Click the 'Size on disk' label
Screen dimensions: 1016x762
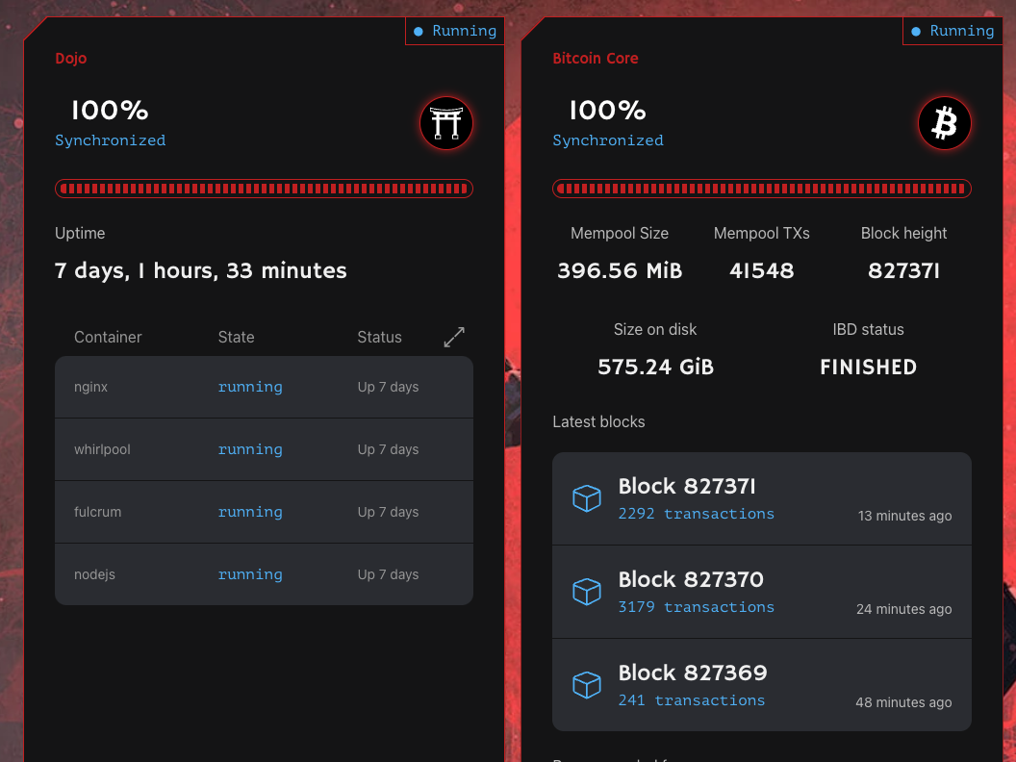pos(655,329)
